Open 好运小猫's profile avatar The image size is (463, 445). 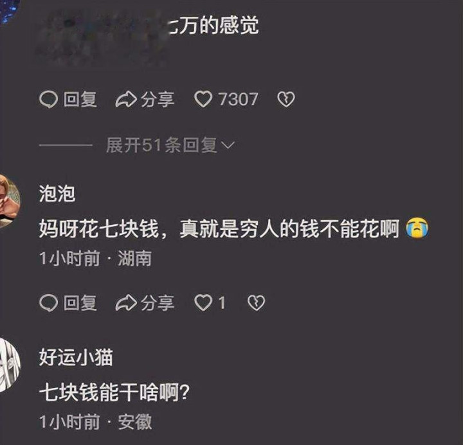click(x=8, y=365)
